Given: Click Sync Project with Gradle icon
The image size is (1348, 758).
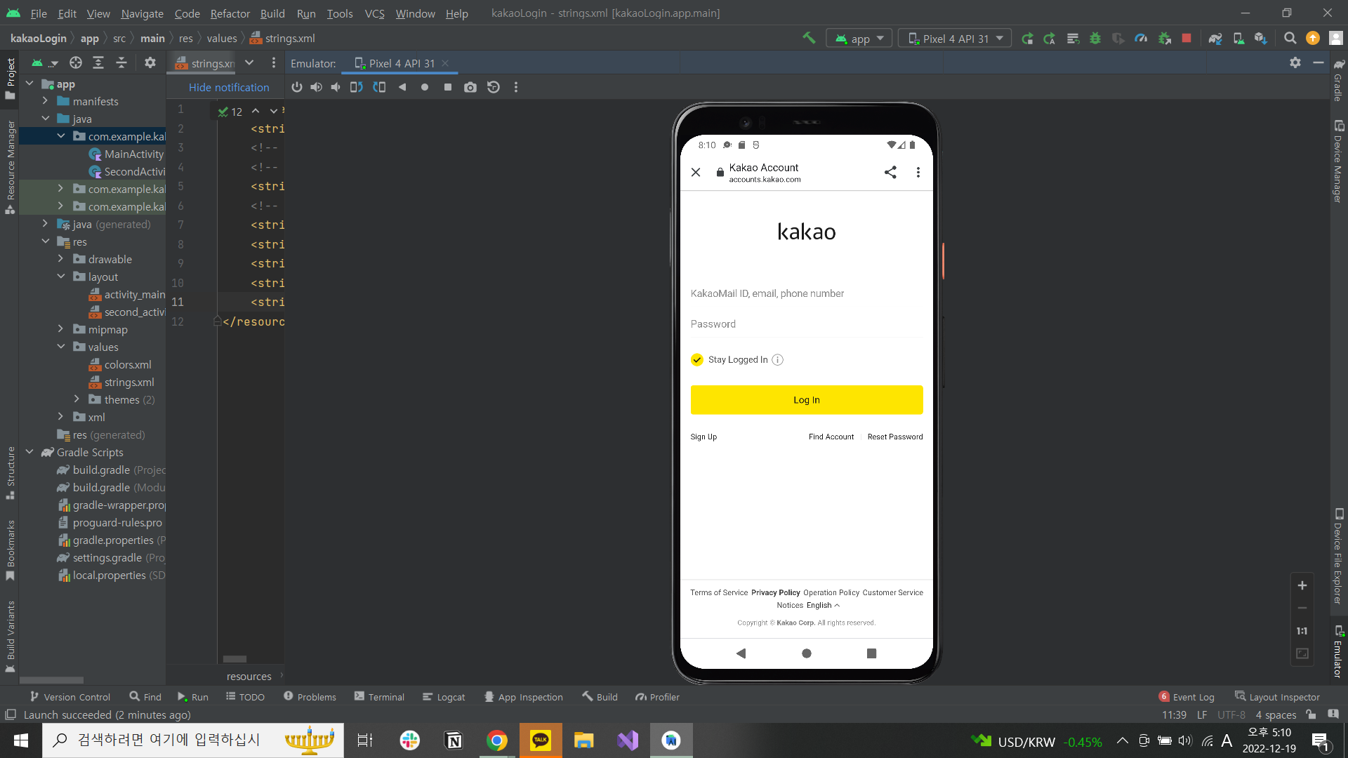Looking at the screenshot, I should click(1215, 38).
